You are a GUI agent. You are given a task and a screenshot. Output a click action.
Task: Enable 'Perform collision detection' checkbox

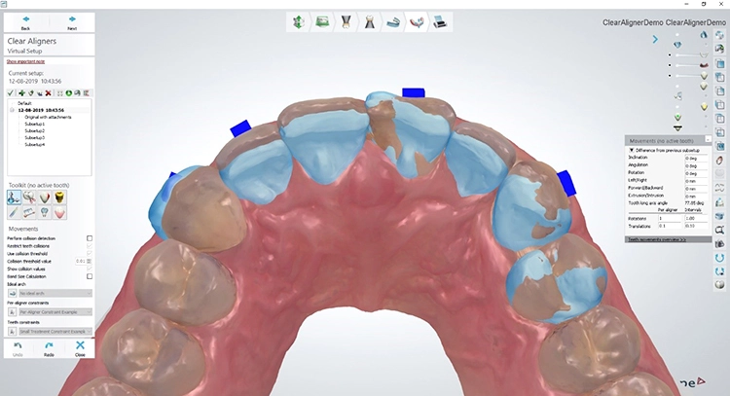click(x=90, y=238)
